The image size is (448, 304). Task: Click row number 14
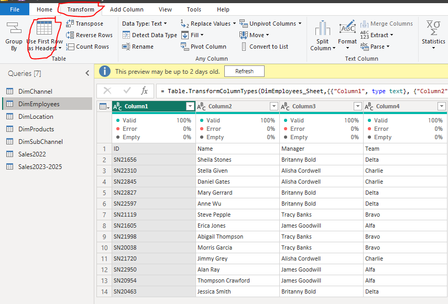[x=104, y=292]
